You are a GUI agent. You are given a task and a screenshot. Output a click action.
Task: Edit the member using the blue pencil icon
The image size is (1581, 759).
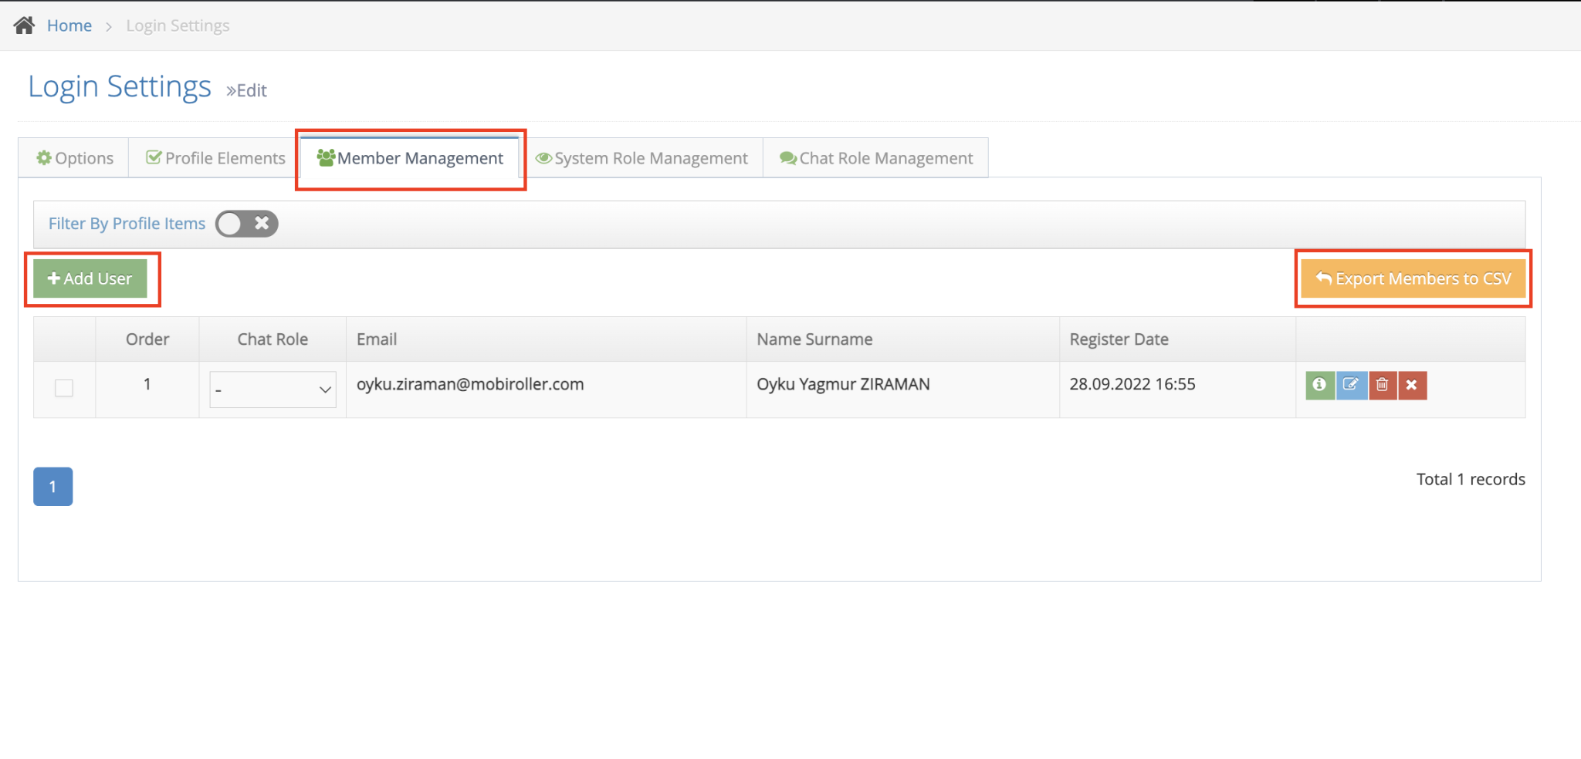[x=1351, y=385]
